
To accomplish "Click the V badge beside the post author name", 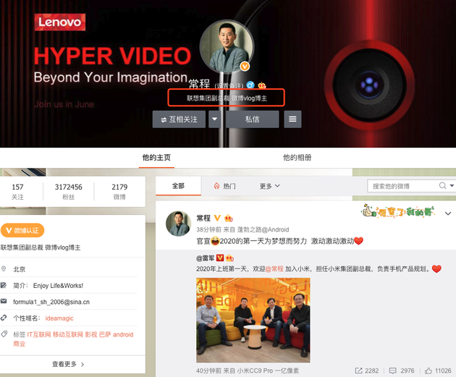I will (x=217, y=218).
